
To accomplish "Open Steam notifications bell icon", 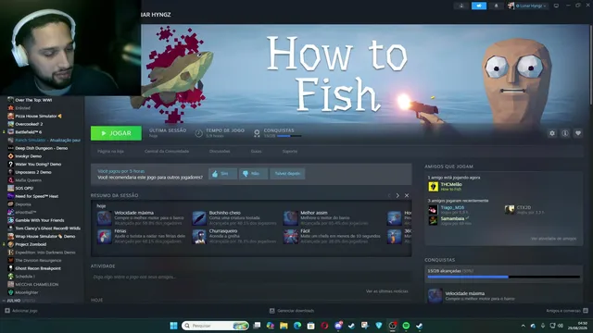I will point(497,6).
